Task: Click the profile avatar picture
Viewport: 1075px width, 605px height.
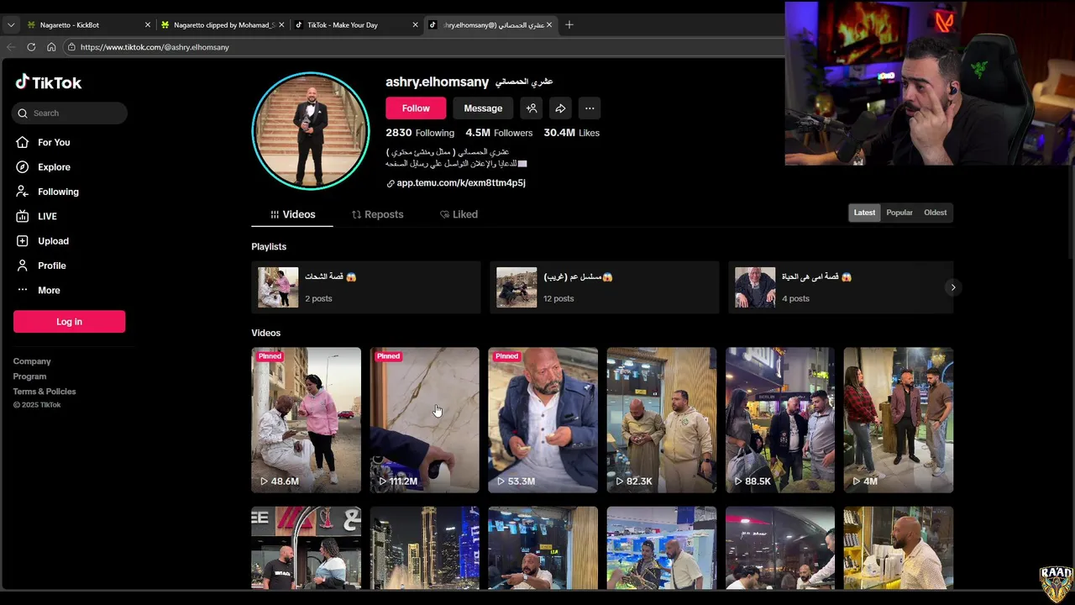Action: (311, 131)
